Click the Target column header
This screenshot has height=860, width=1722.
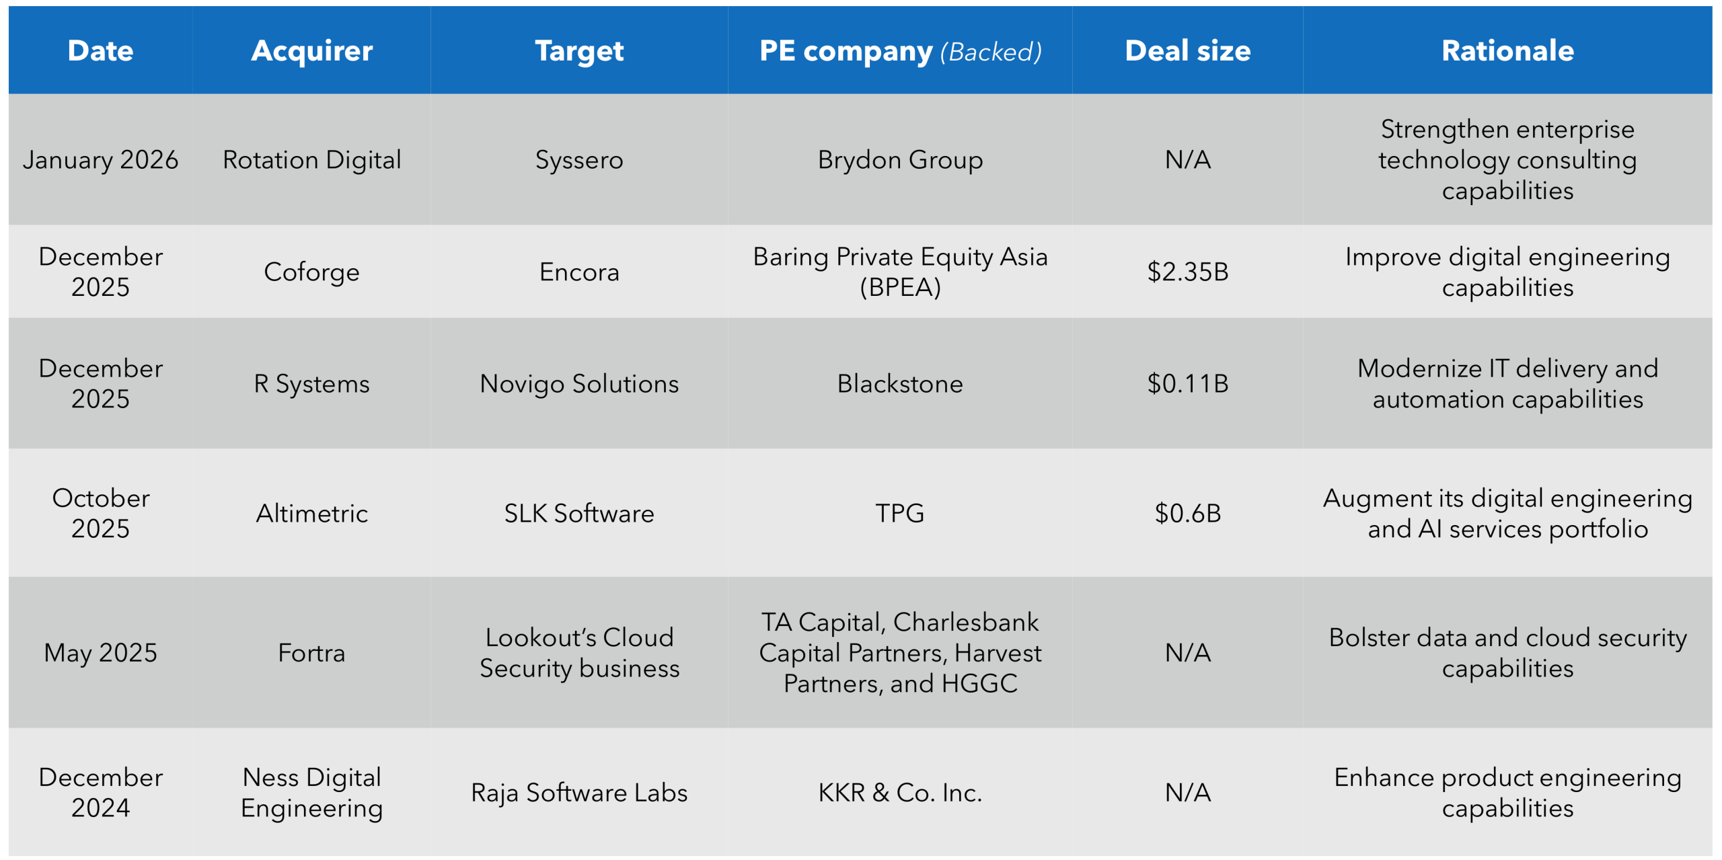tap(579, 51)
